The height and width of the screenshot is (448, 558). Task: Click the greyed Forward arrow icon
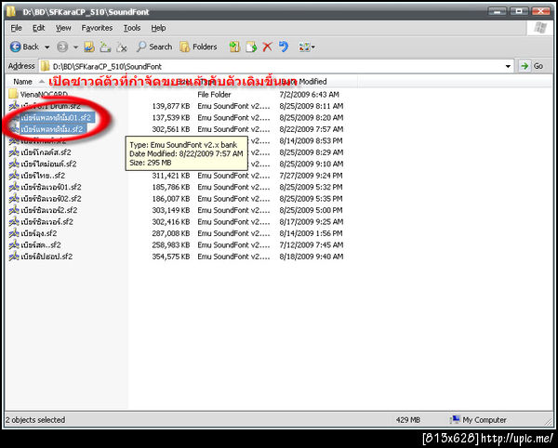coord(62,46)
